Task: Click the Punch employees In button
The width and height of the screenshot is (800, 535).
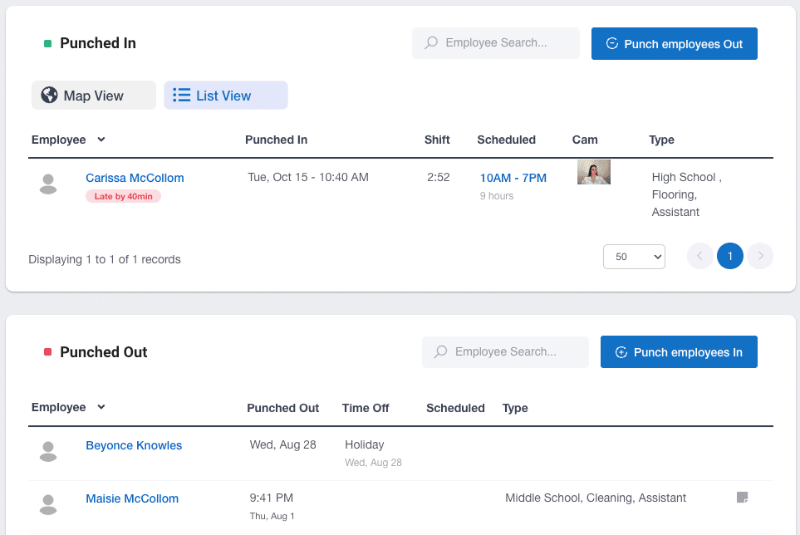Action: (679, 352)
